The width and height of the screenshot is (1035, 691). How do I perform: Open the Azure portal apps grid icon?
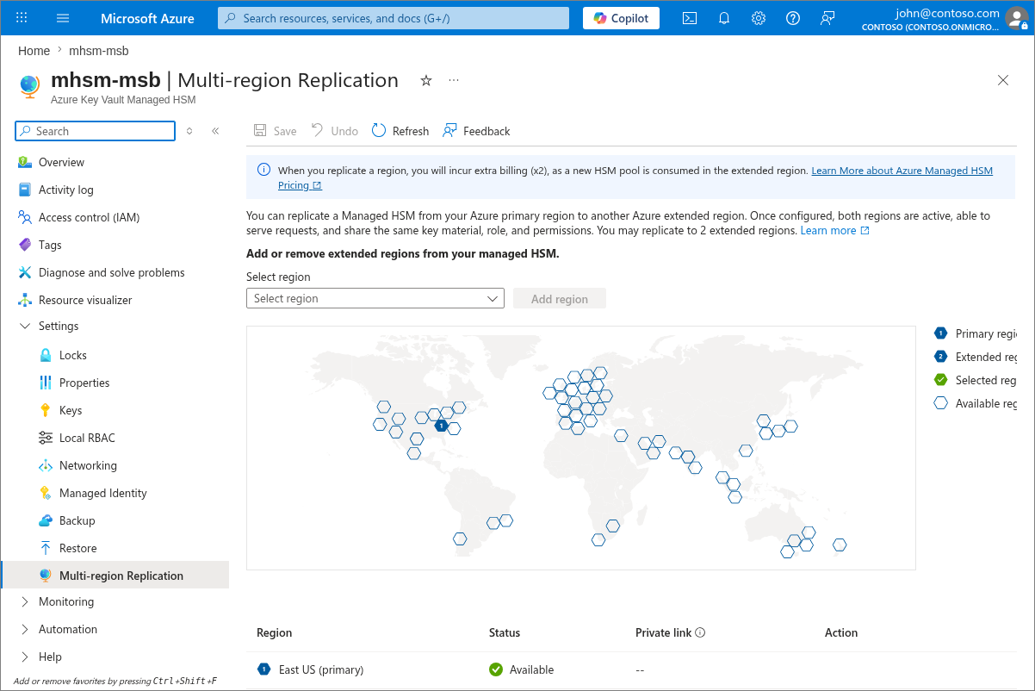pos(22,18)
